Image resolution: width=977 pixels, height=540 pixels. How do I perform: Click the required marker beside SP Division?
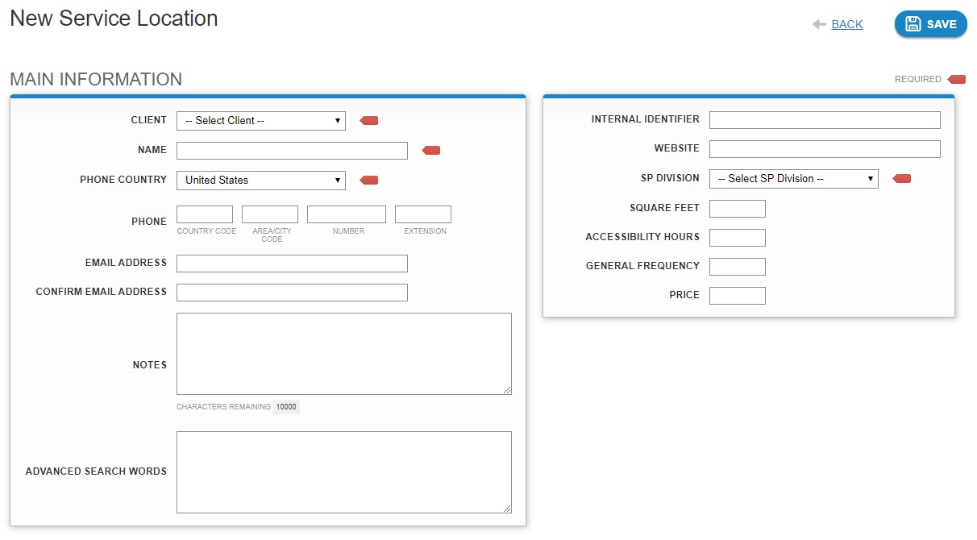click(x=901, y=178)
